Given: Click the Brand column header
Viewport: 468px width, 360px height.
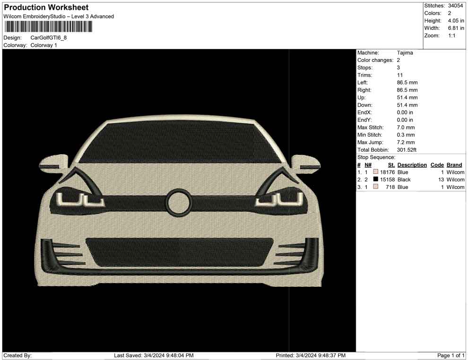Looking at the screenshot, I should (454, 165).
